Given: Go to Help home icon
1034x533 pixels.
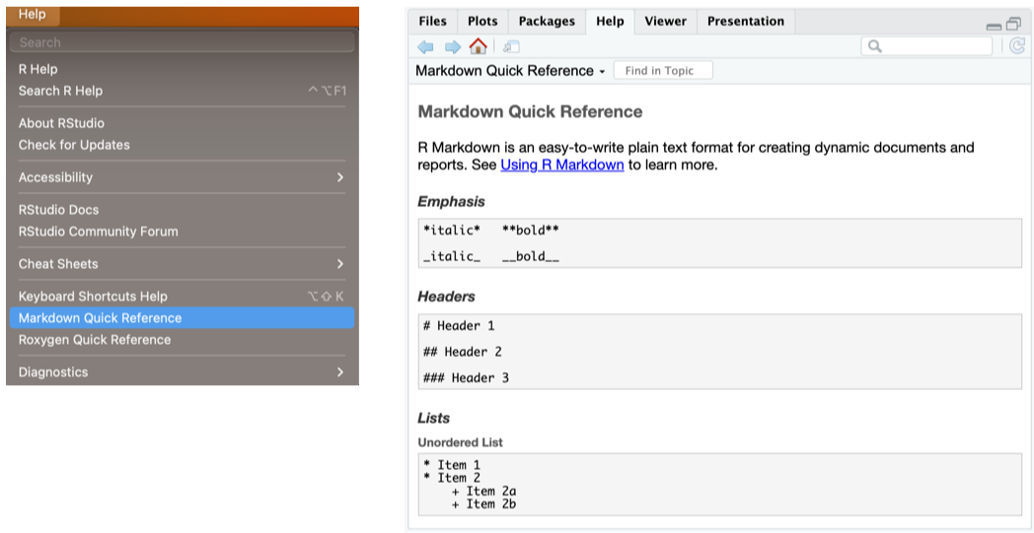Looking at the screenshot, I should click(x=478, y=46).
